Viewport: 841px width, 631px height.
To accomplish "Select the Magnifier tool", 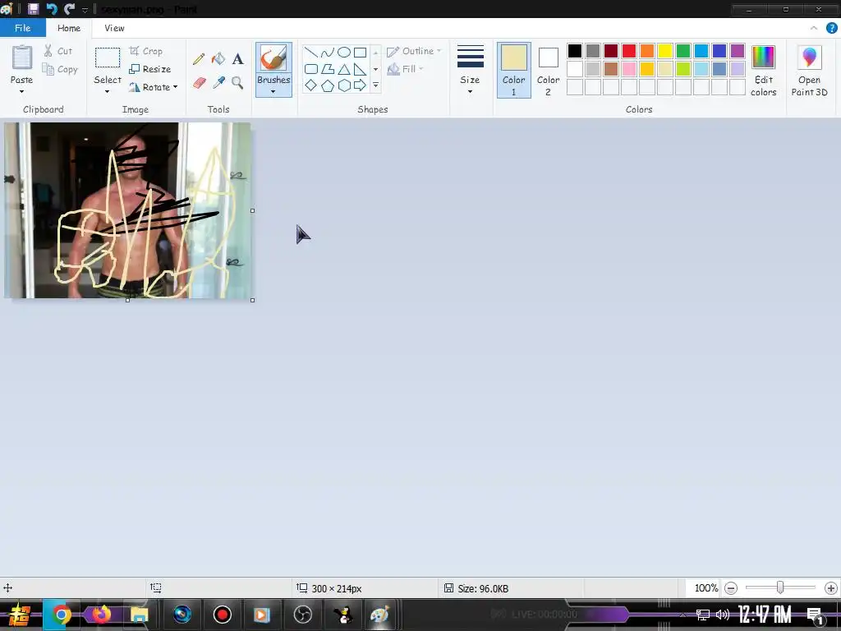I will (x=237, y=83).
